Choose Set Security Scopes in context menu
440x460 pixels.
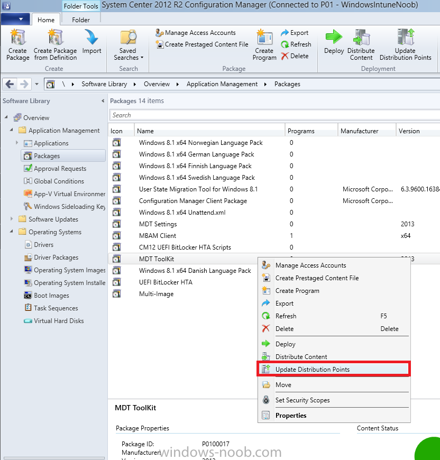pyautogui.click(x=334, y=400)
